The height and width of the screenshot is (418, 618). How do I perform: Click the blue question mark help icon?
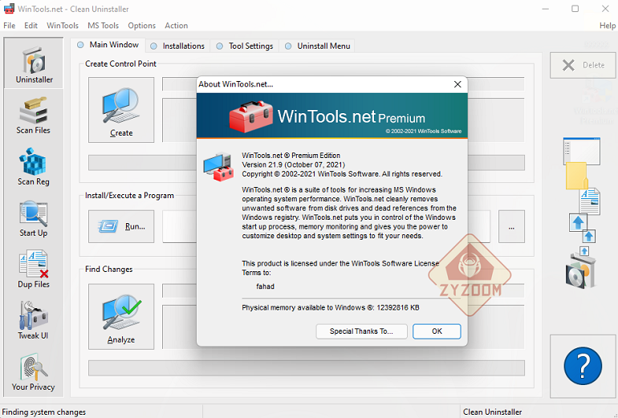coord(583,366)
